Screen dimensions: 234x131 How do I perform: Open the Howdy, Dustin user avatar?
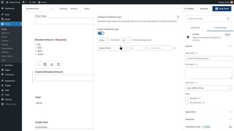pyautogui.click(x=231, y=2)
